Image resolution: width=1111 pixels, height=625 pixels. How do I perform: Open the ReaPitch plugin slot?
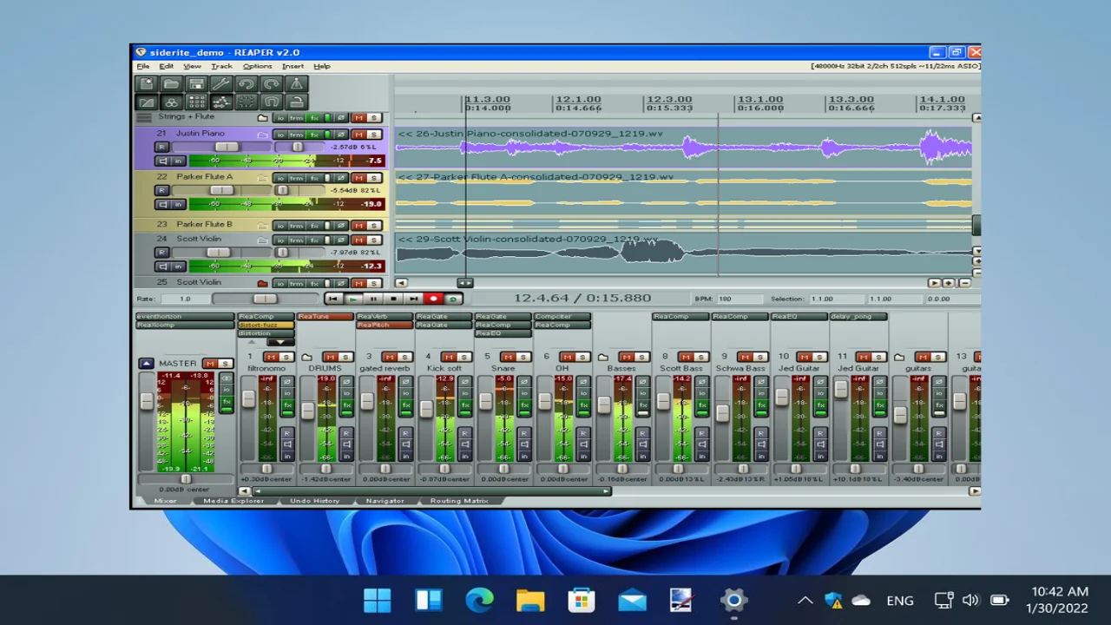click(x=384, y=326)
